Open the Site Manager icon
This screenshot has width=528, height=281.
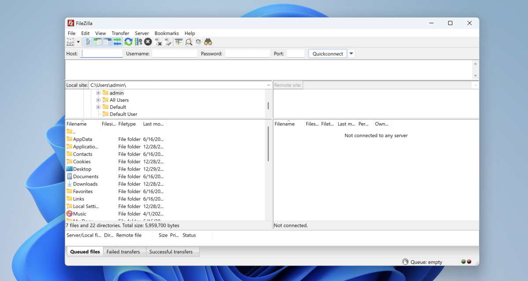coord(70,42)
